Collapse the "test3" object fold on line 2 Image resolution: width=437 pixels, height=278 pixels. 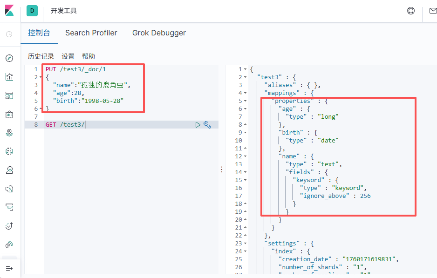[246, 77]
